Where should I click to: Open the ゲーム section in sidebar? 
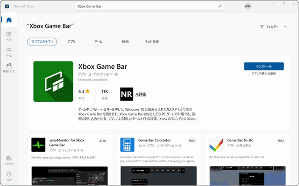tap(9, 52)
